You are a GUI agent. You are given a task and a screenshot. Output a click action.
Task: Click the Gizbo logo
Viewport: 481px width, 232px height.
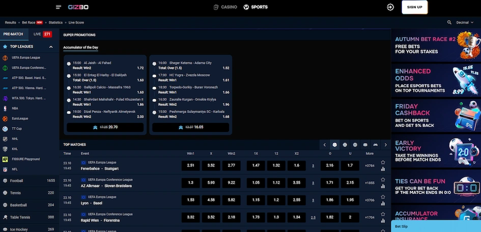[x=78, y=7]
